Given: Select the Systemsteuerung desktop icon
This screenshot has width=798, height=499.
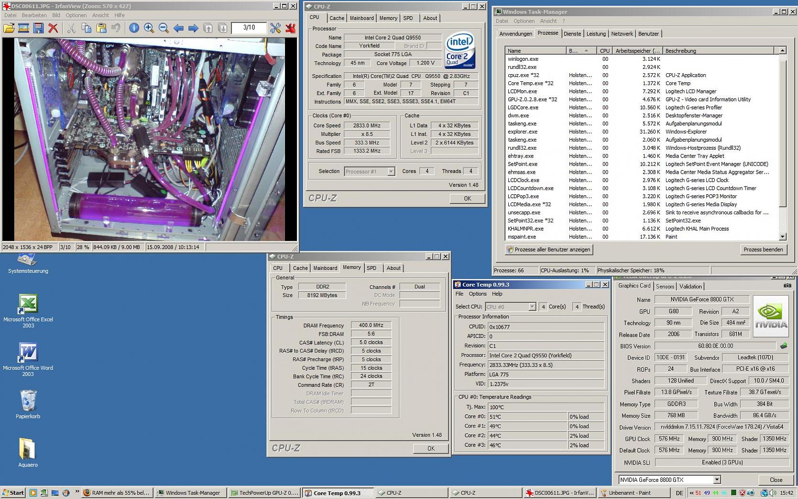Looking at the screenshot, I should [28, 264].
